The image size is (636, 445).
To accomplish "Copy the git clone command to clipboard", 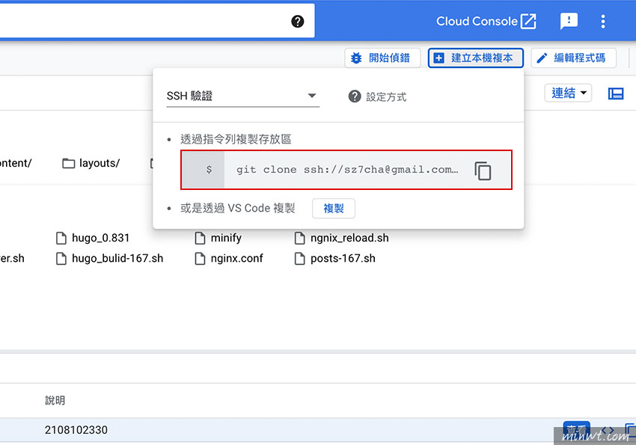I will [483, 171].
